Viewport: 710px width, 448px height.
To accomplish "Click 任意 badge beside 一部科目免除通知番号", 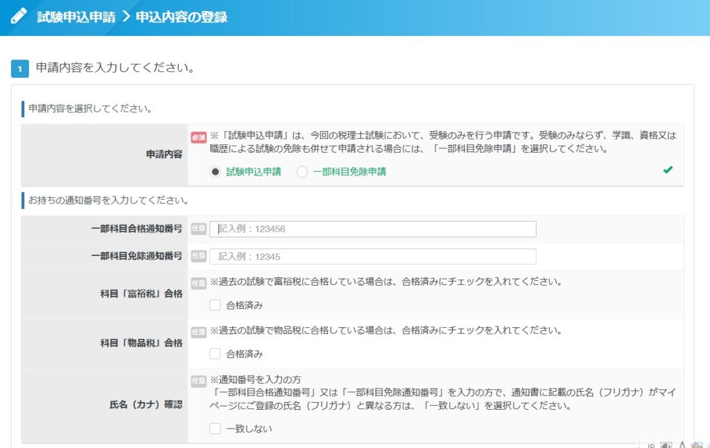I will pos(198,256).
